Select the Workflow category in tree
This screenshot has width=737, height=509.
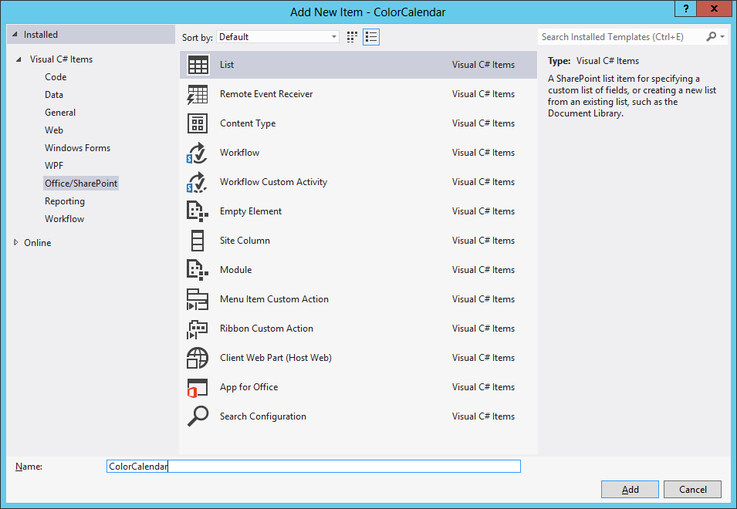click(x=64, y=219)
